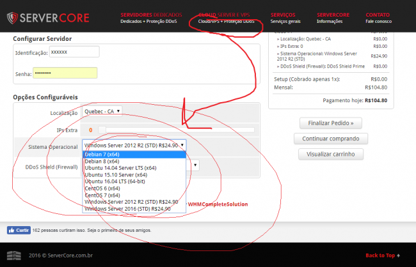Open the Localização Quebec - CA dropdown
The height and width of the screenshot is (267, 416).
coord(102,111)
